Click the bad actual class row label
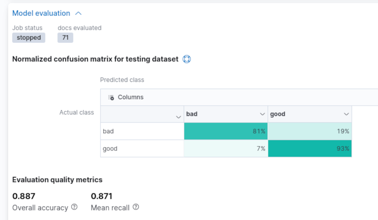The width and height of the screenshot is (378, 220). coord(108,131)
